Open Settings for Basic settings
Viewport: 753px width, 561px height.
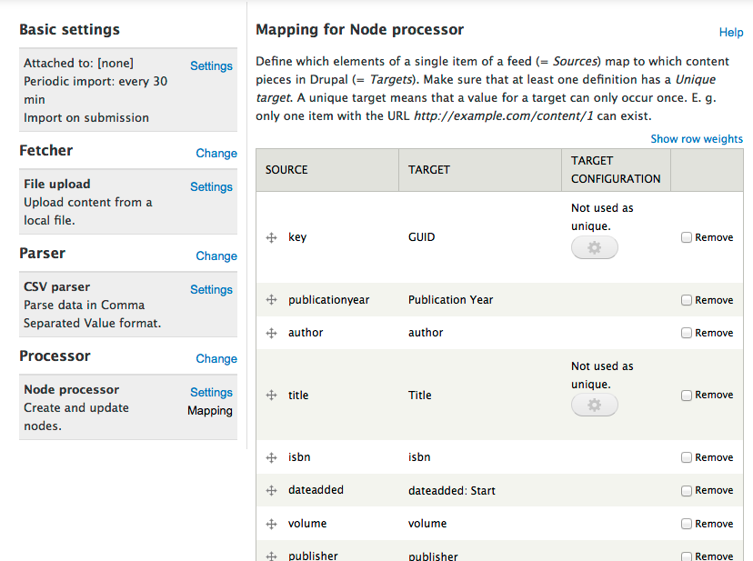211,65
